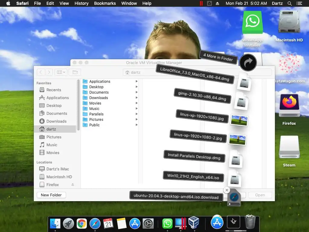Eject the Firefox volume in sidebar
The width and height of the screenshot is (309, 232).
coord(73,185)
